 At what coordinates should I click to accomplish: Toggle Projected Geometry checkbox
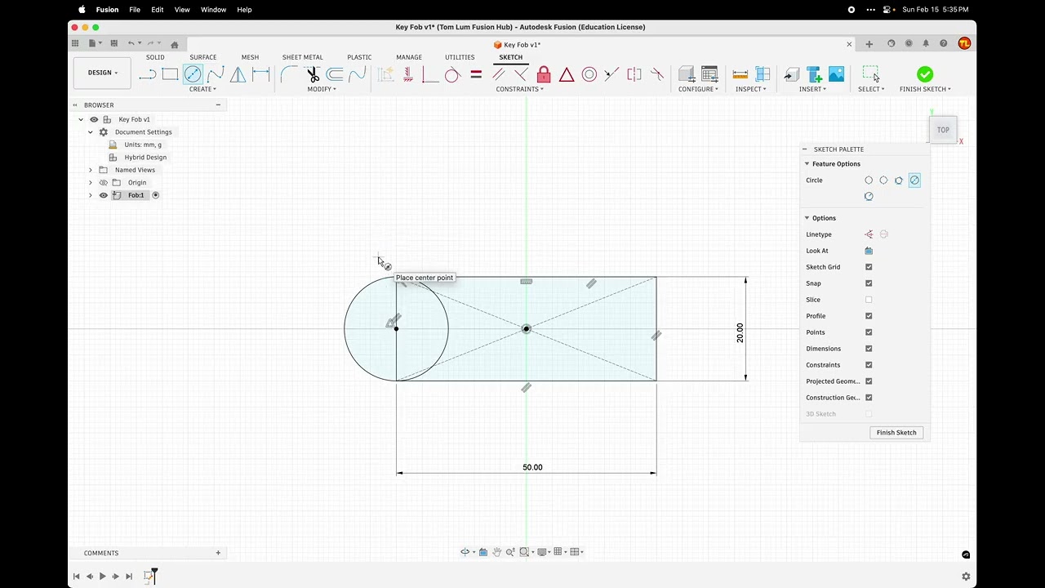coord(869,381)
